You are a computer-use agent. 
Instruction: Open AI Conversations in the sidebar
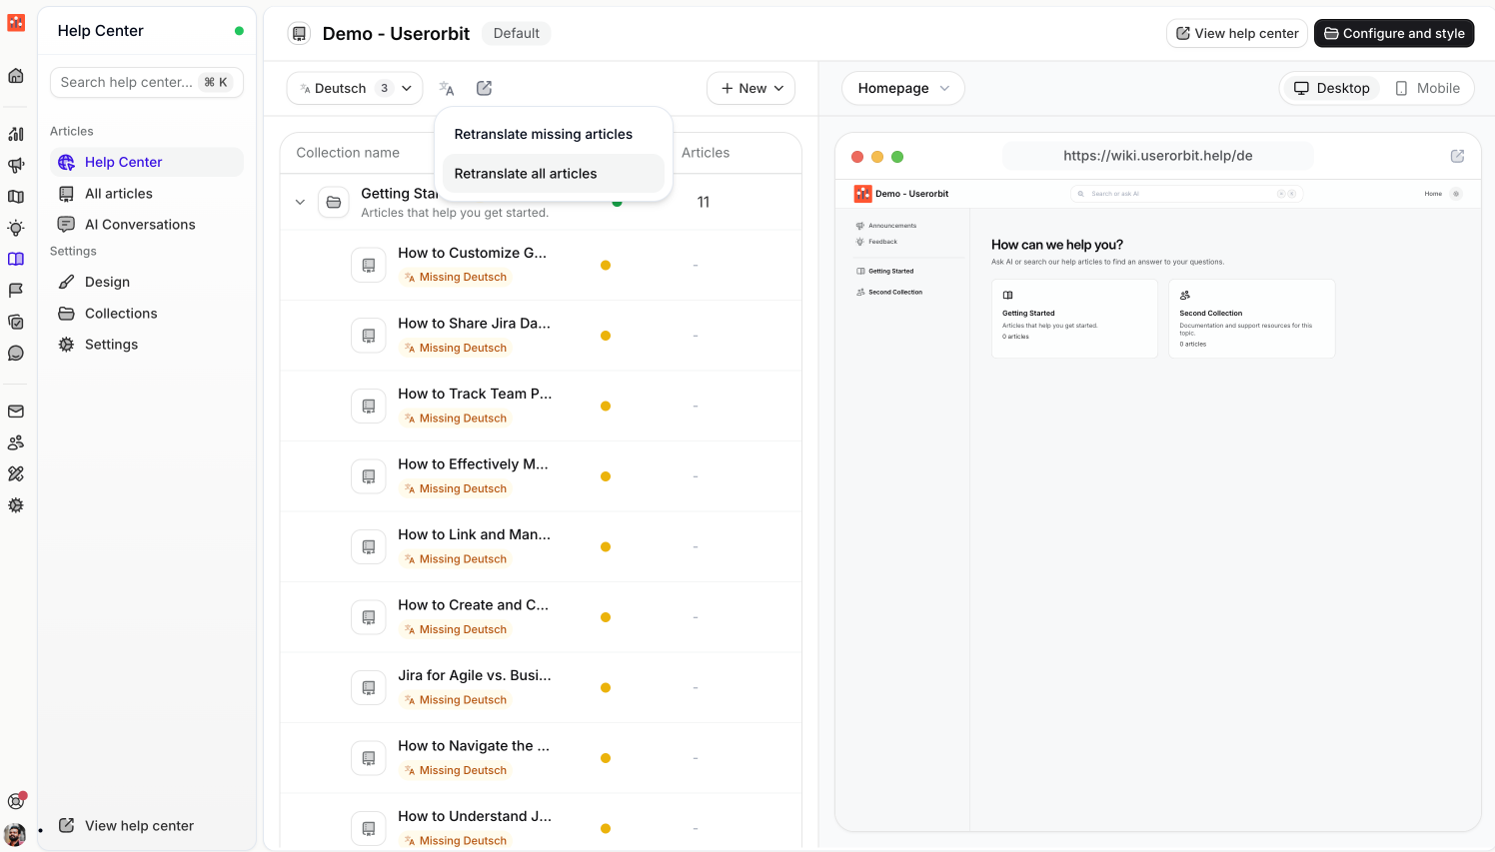pos(147,225)
